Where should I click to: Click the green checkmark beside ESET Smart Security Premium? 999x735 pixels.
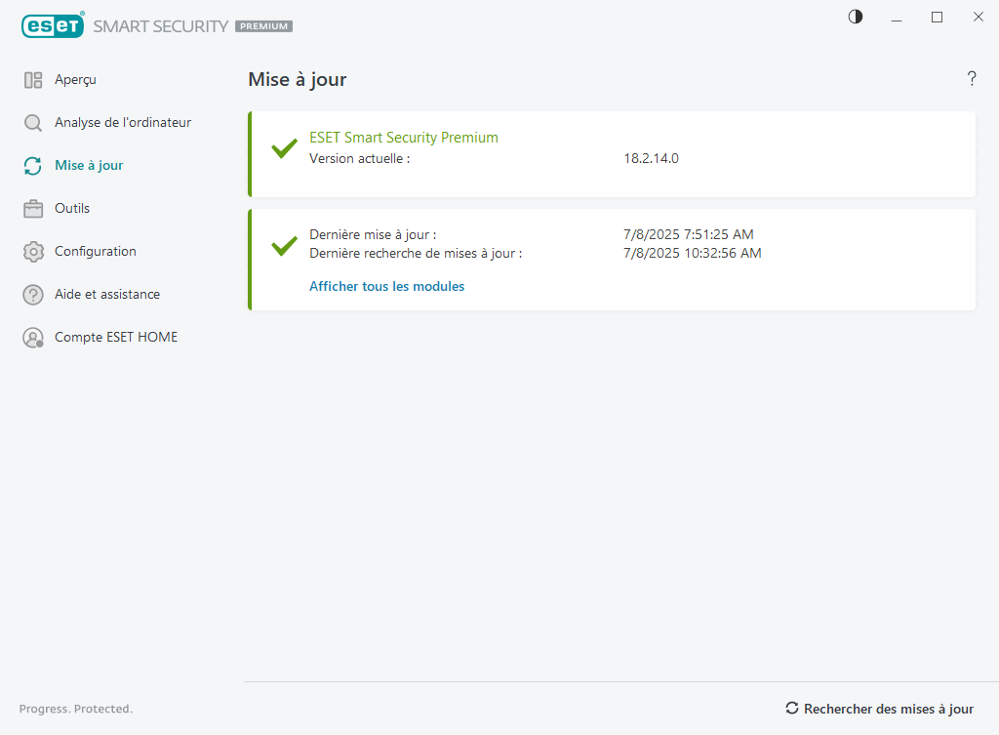(284, 148)
